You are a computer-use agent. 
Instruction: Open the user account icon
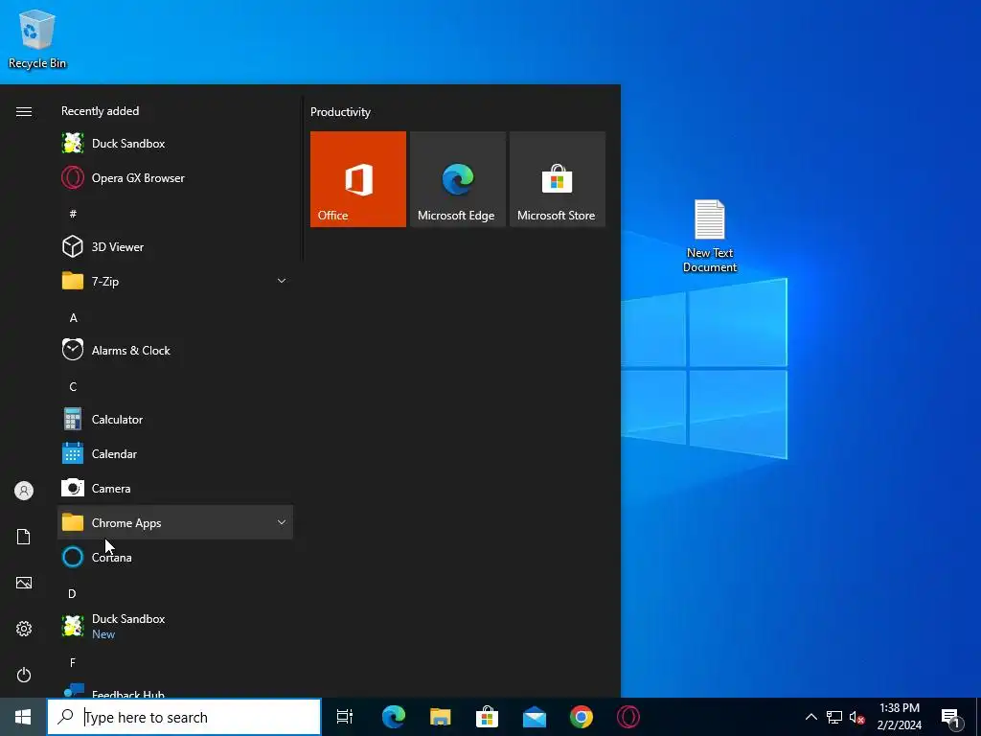[x=24, y=491]
